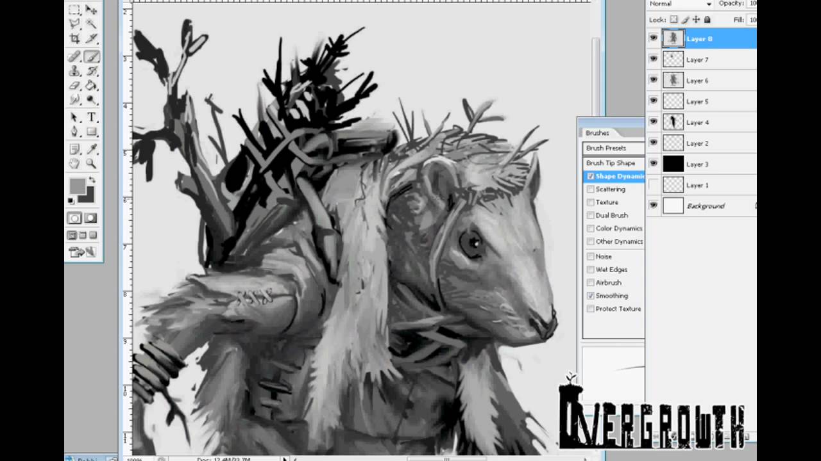Swap foreground and background colors
This screenshot has height=461, width=821.
[92, 180]
